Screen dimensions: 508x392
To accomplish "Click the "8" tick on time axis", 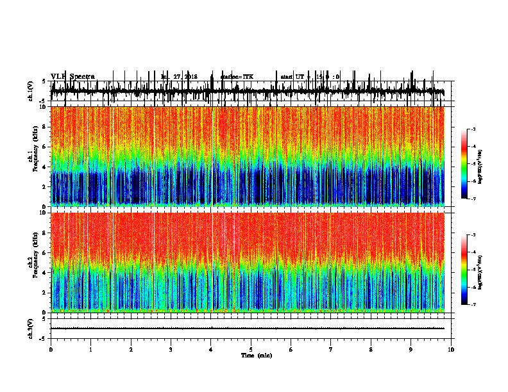I will pos(371,350).
